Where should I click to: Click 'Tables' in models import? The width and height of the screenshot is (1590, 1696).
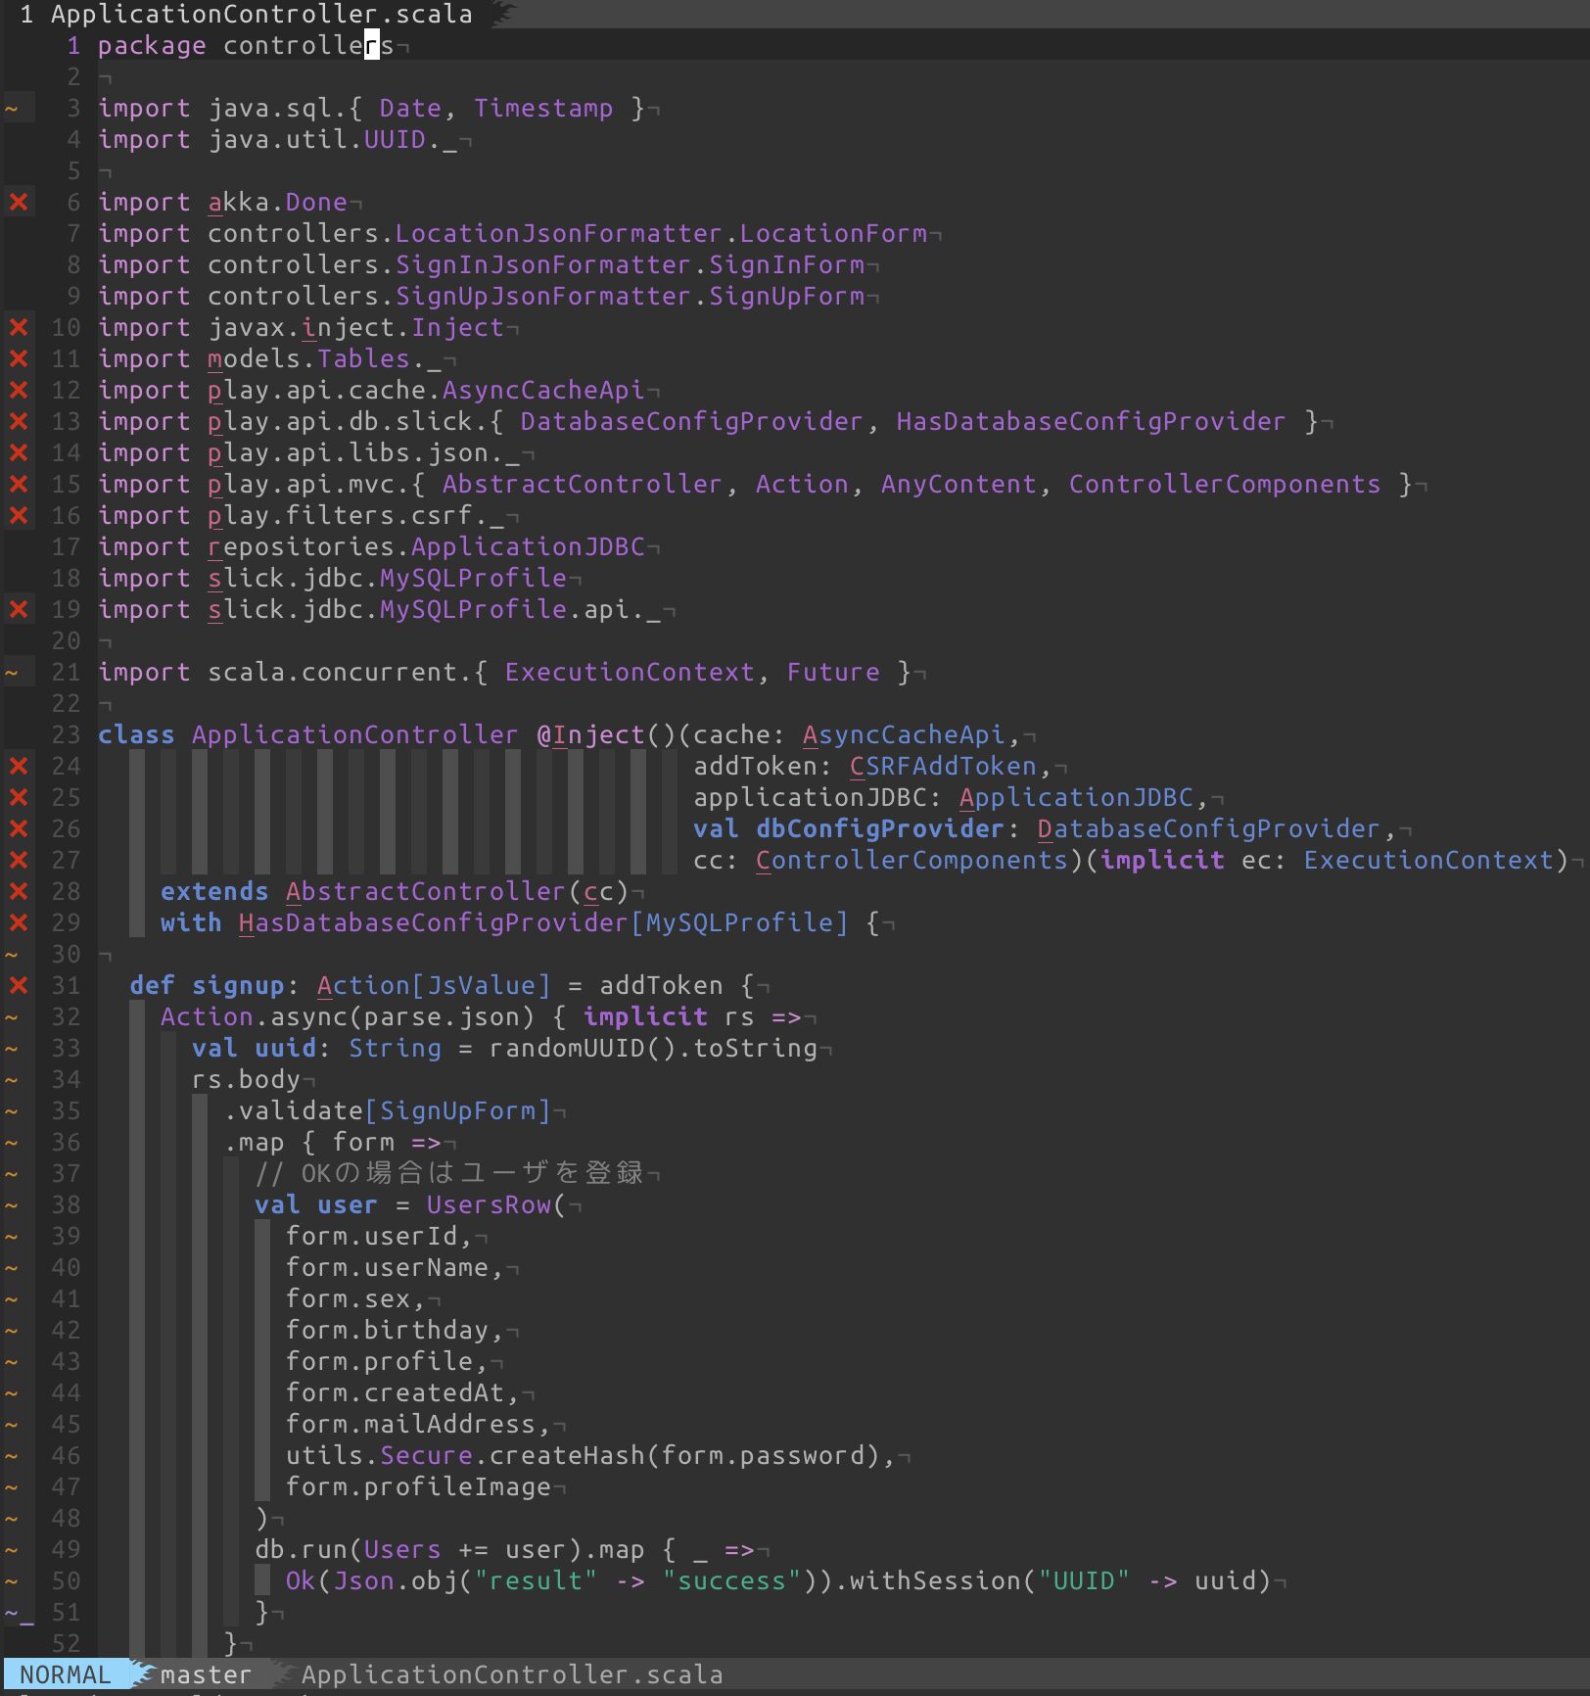363,359
